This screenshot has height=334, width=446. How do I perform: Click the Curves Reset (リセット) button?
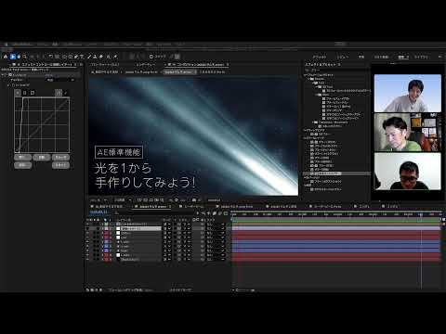[x=60, y=165]
